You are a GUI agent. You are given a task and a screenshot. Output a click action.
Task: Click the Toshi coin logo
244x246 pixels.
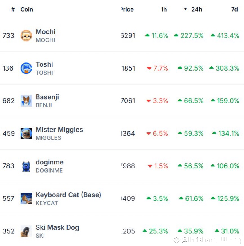(26, 68)
